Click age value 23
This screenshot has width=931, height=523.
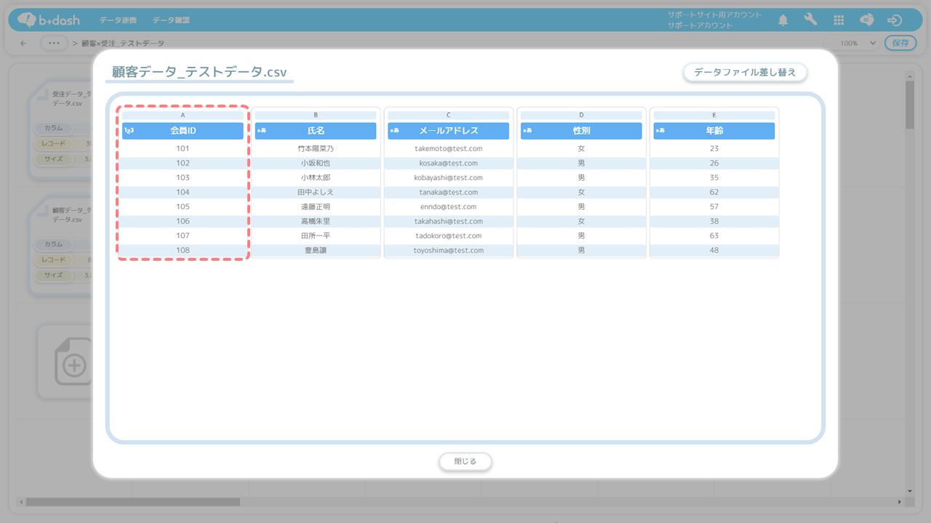[714, 149]
